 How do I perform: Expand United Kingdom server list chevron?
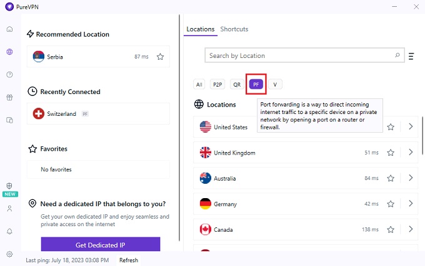point(411,152)
